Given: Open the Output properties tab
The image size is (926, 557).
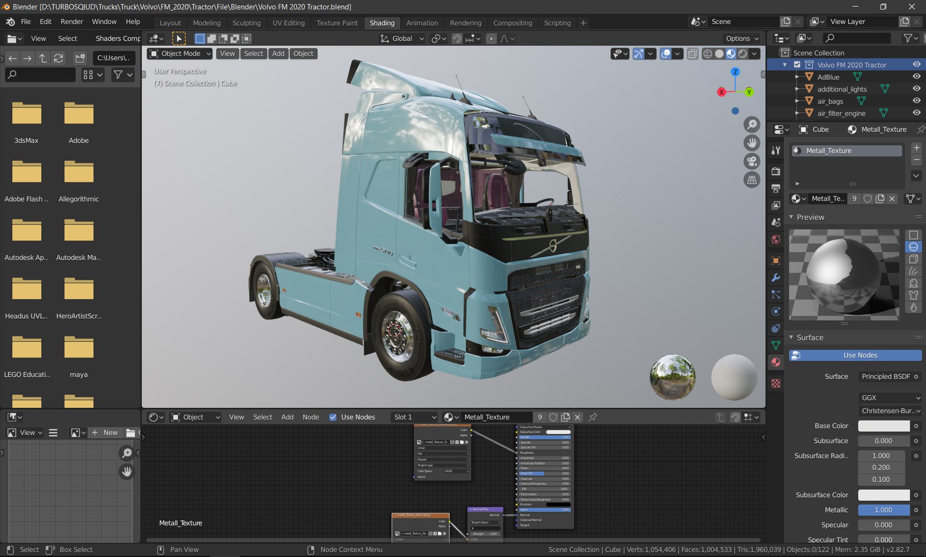Looking at the screenshot, I should click(776, 188).
